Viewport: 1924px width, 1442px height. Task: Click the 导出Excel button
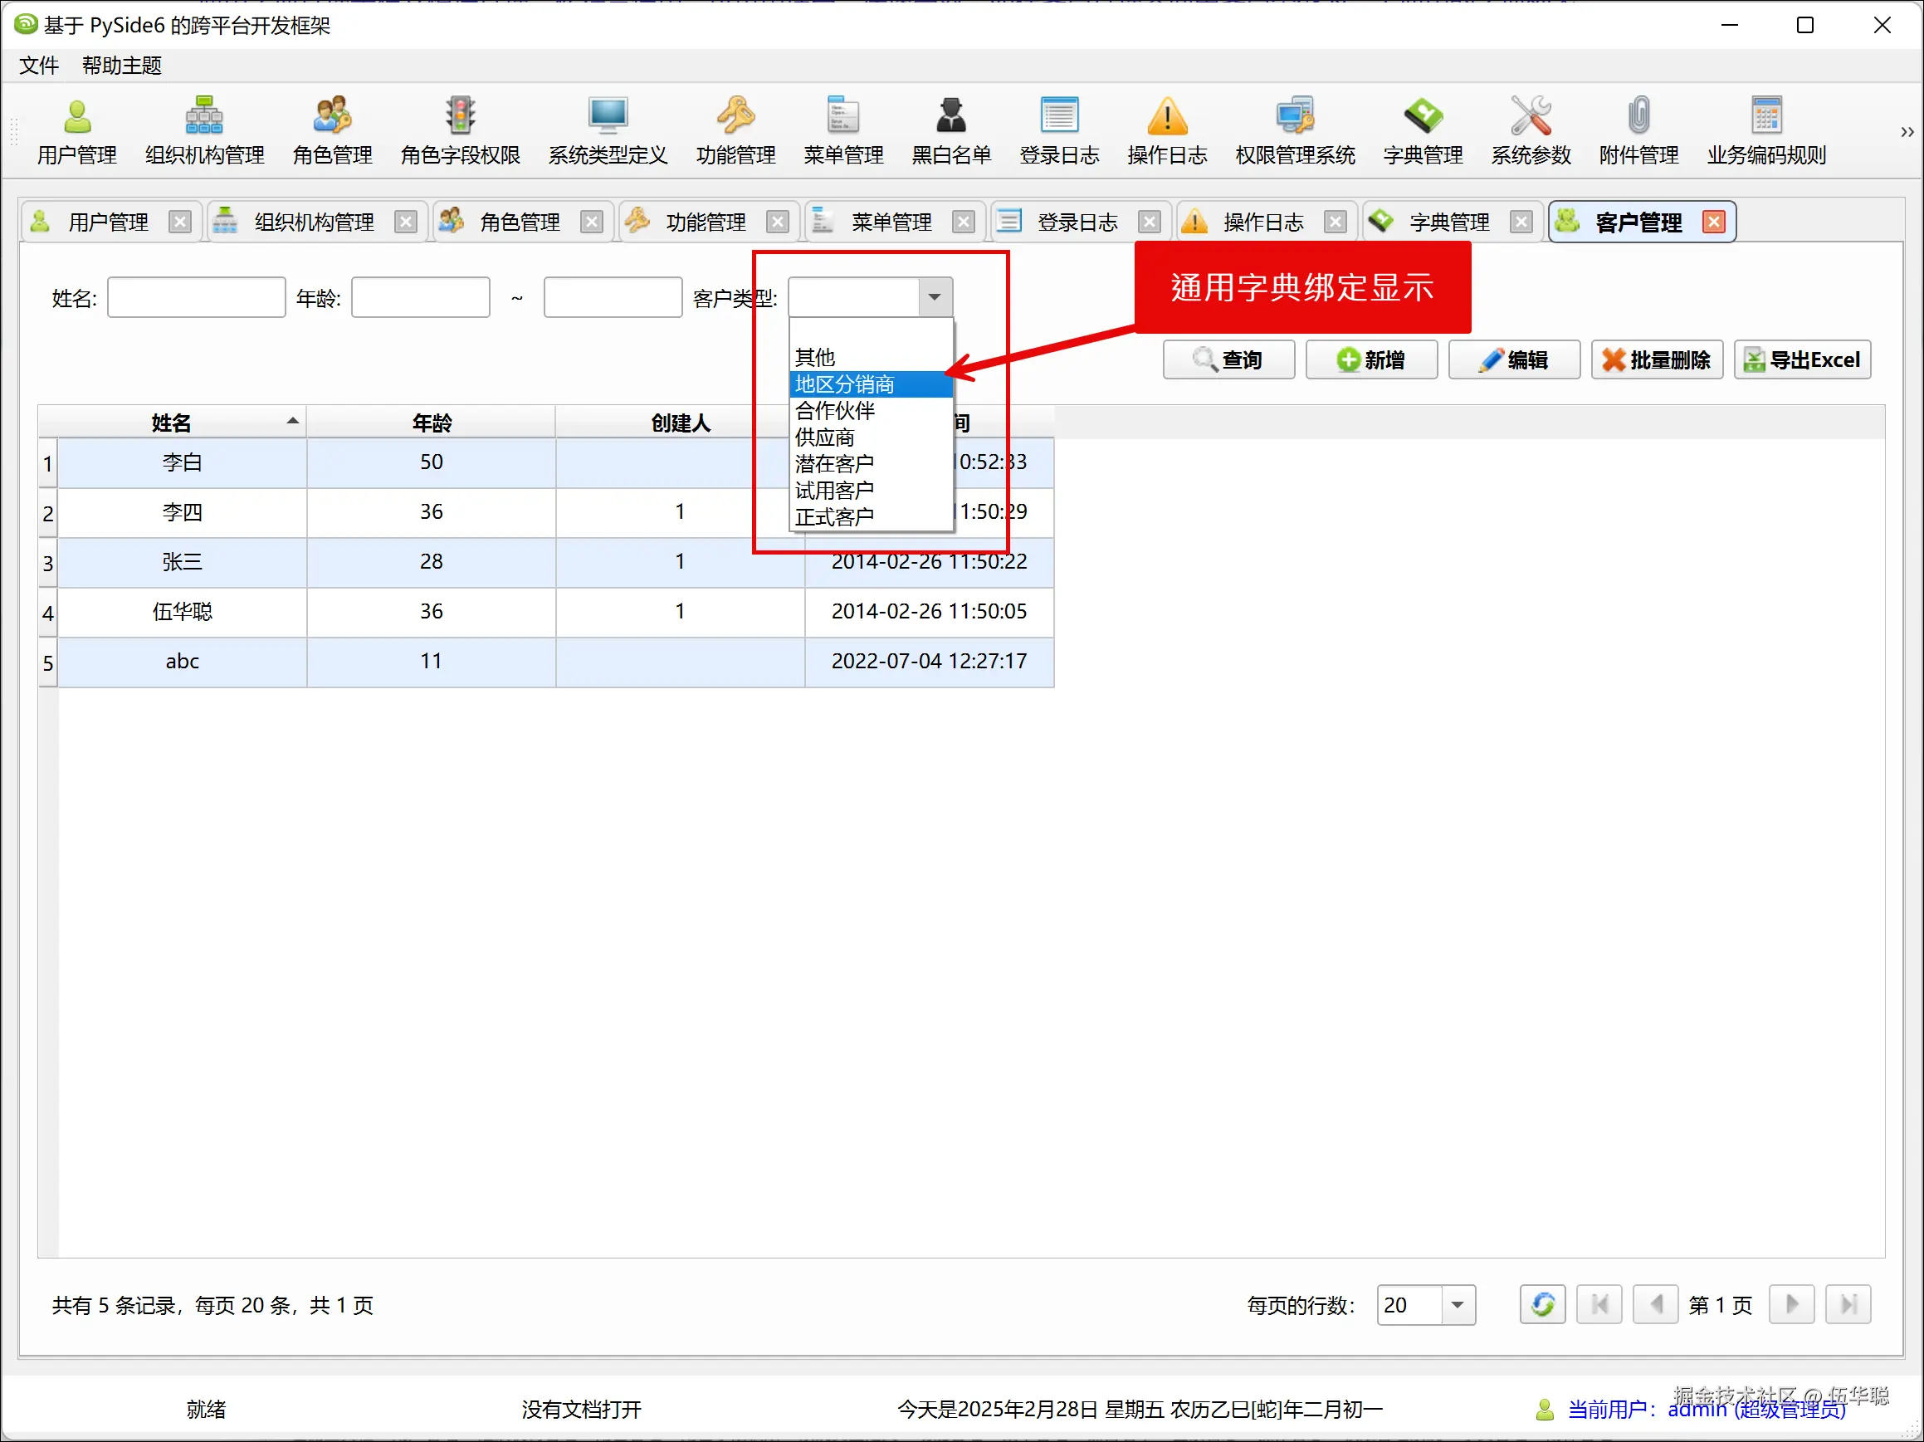[1801, 360]
